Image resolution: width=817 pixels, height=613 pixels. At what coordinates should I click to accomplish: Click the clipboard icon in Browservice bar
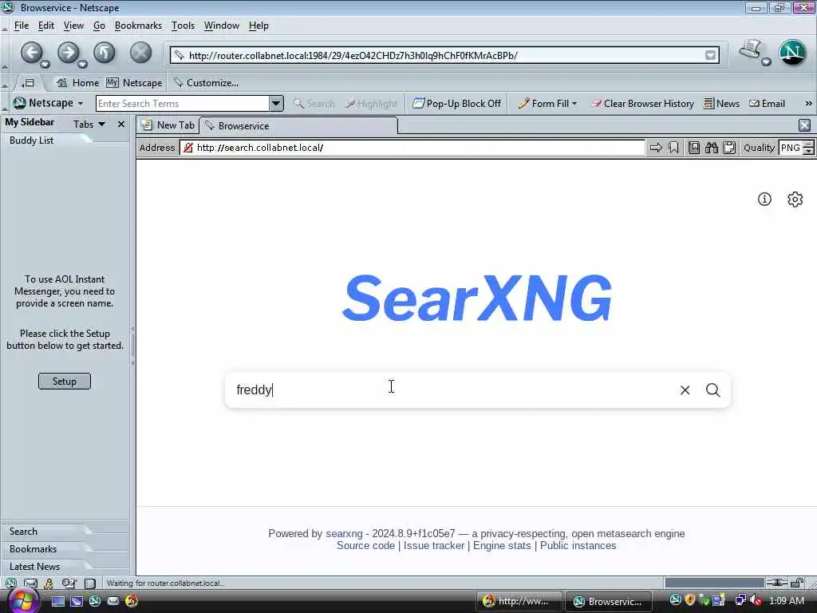pyautogui.click(x=729, y=148)
